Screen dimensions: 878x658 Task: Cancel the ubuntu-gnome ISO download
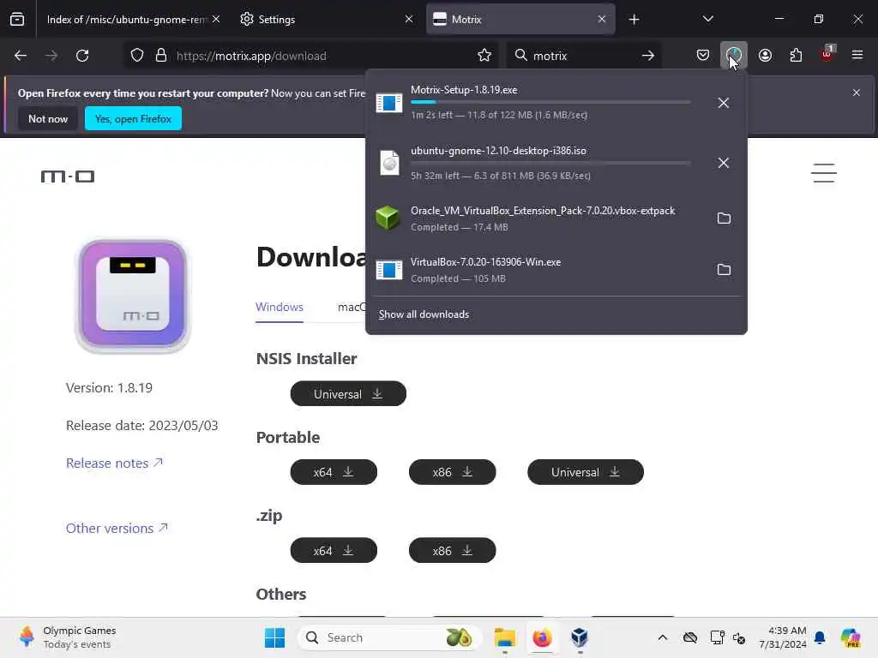tap(724, 163)
